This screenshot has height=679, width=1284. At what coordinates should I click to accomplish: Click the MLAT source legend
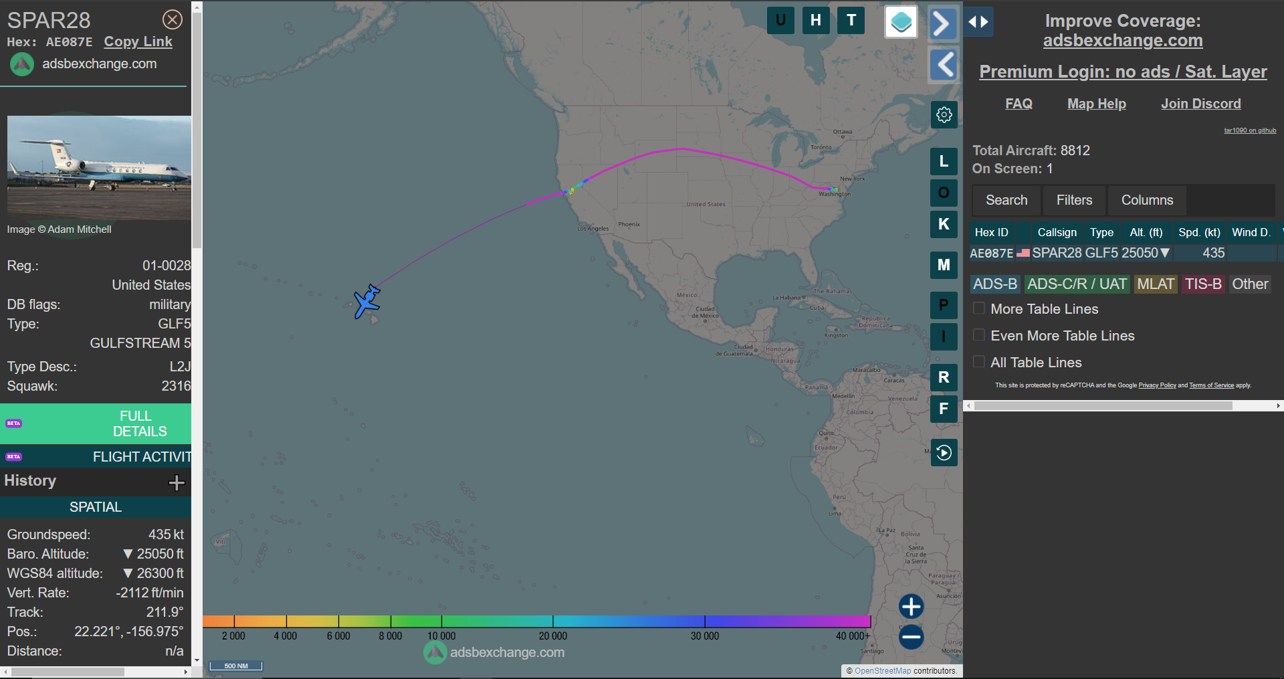tap(1156, 284)
